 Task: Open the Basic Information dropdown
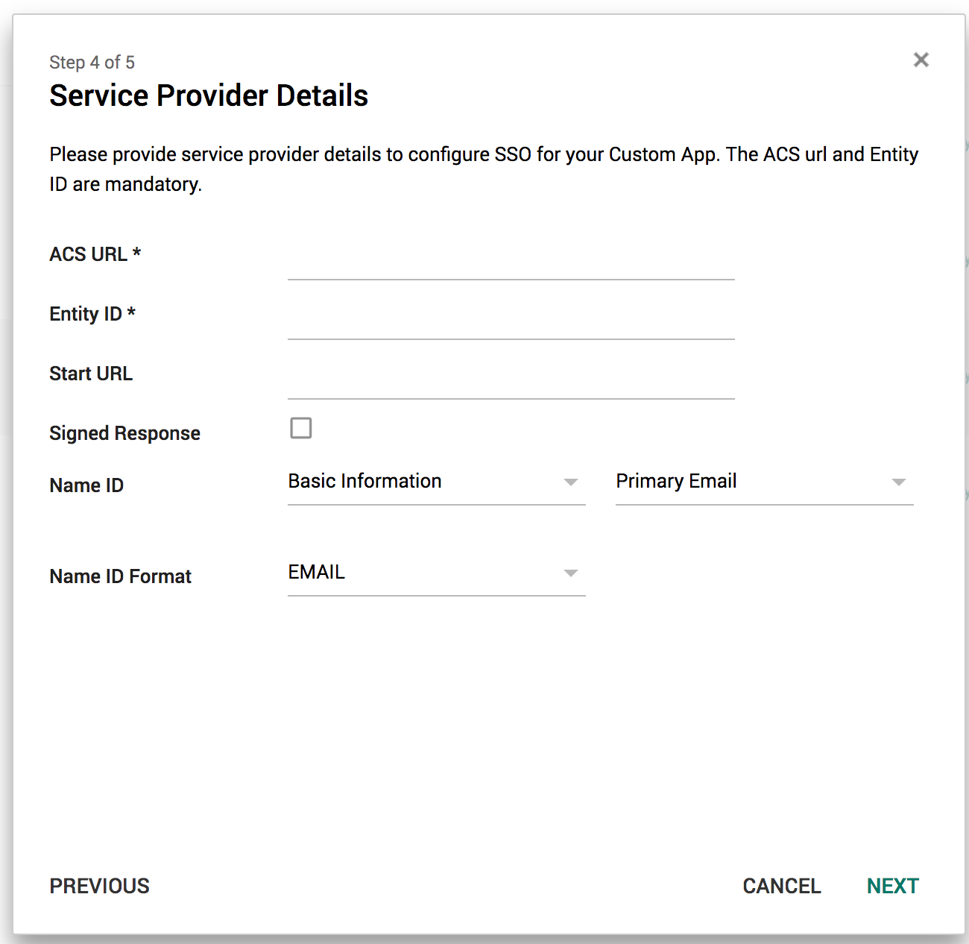tap(425, 482)
